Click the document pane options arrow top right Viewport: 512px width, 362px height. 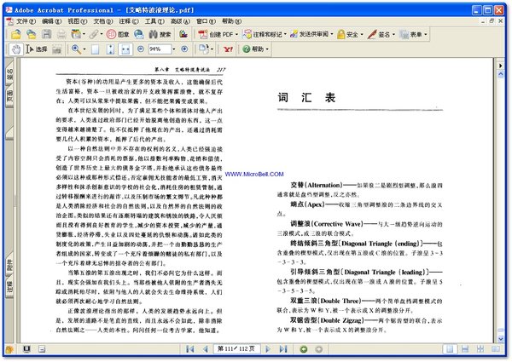(x=500, y=66)
